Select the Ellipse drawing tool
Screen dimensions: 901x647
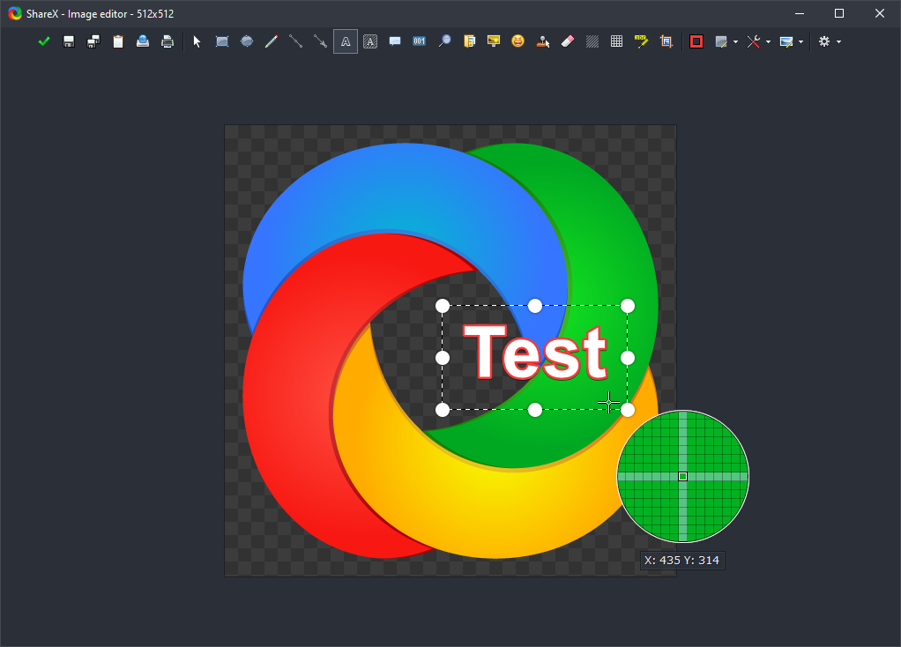[x=247, y=41]
